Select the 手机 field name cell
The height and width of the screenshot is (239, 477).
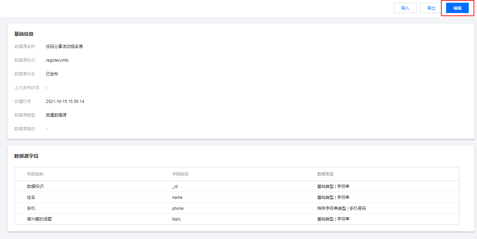tap(31, 208)
